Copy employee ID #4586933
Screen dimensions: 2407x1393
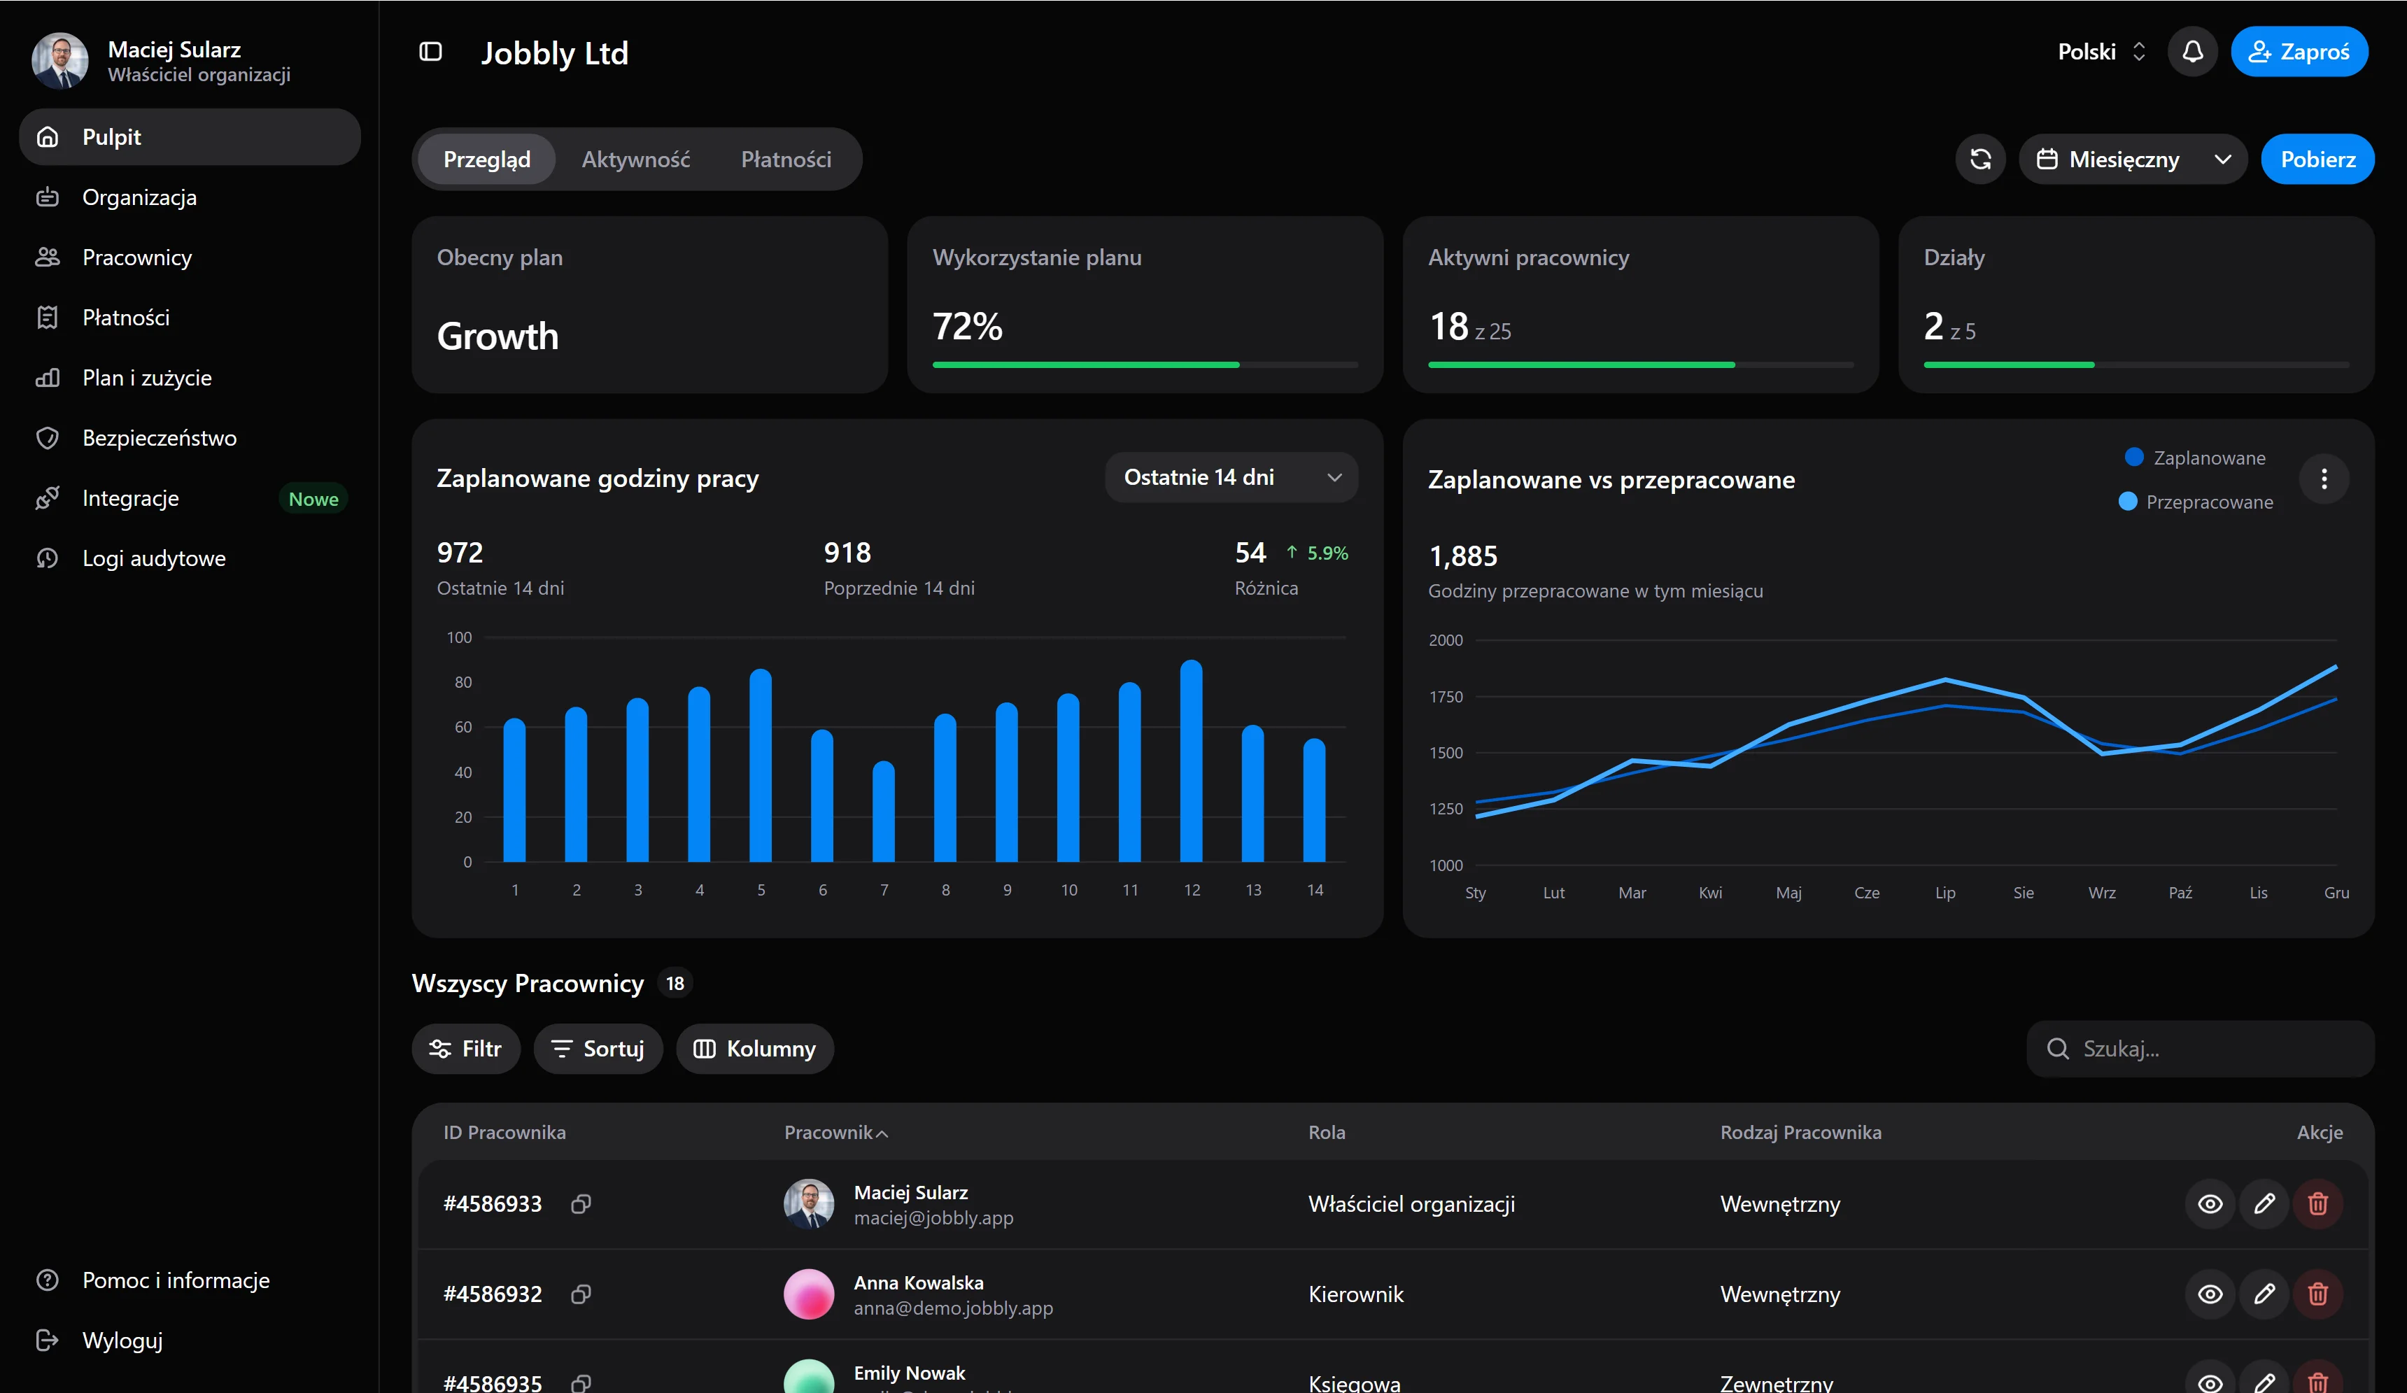click(x=581, y=1204)
